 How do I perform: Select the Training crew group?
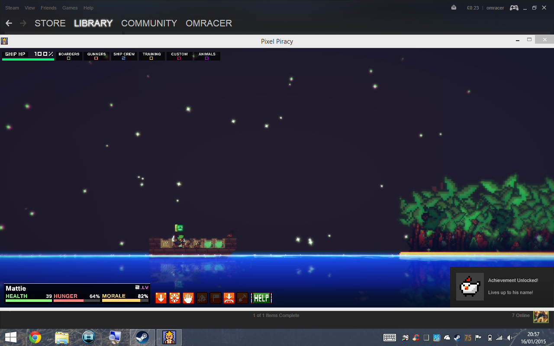coord(152,56)
